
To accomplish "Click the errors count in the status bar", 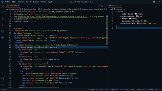I will 3,89.
